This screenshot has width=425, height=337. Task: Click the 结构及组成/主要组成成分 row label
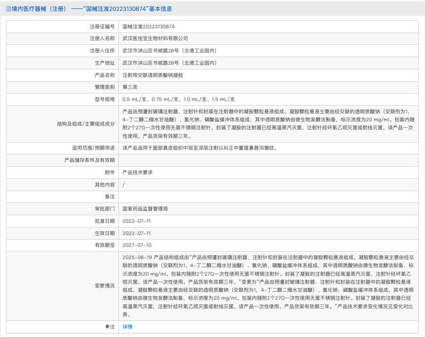pyautogui.click(x=85, y=124)
